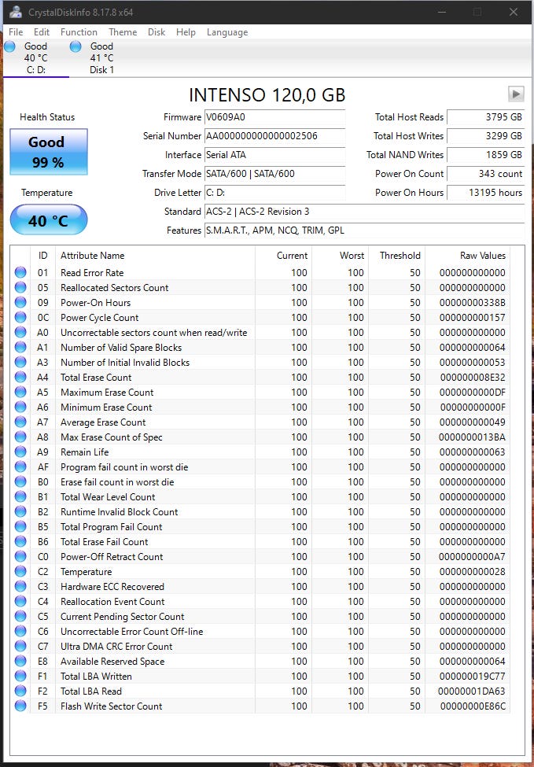This screenshot has height=767, width=534.
Task: Click the status orb for Reallocated Sectors Count
Action: click(x=20, y=288)
